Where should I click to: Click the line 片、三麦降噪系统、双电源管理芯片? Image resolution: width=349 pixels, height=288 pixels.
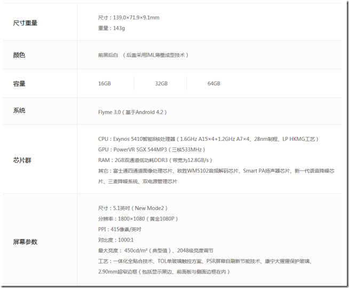coord(138,182)
